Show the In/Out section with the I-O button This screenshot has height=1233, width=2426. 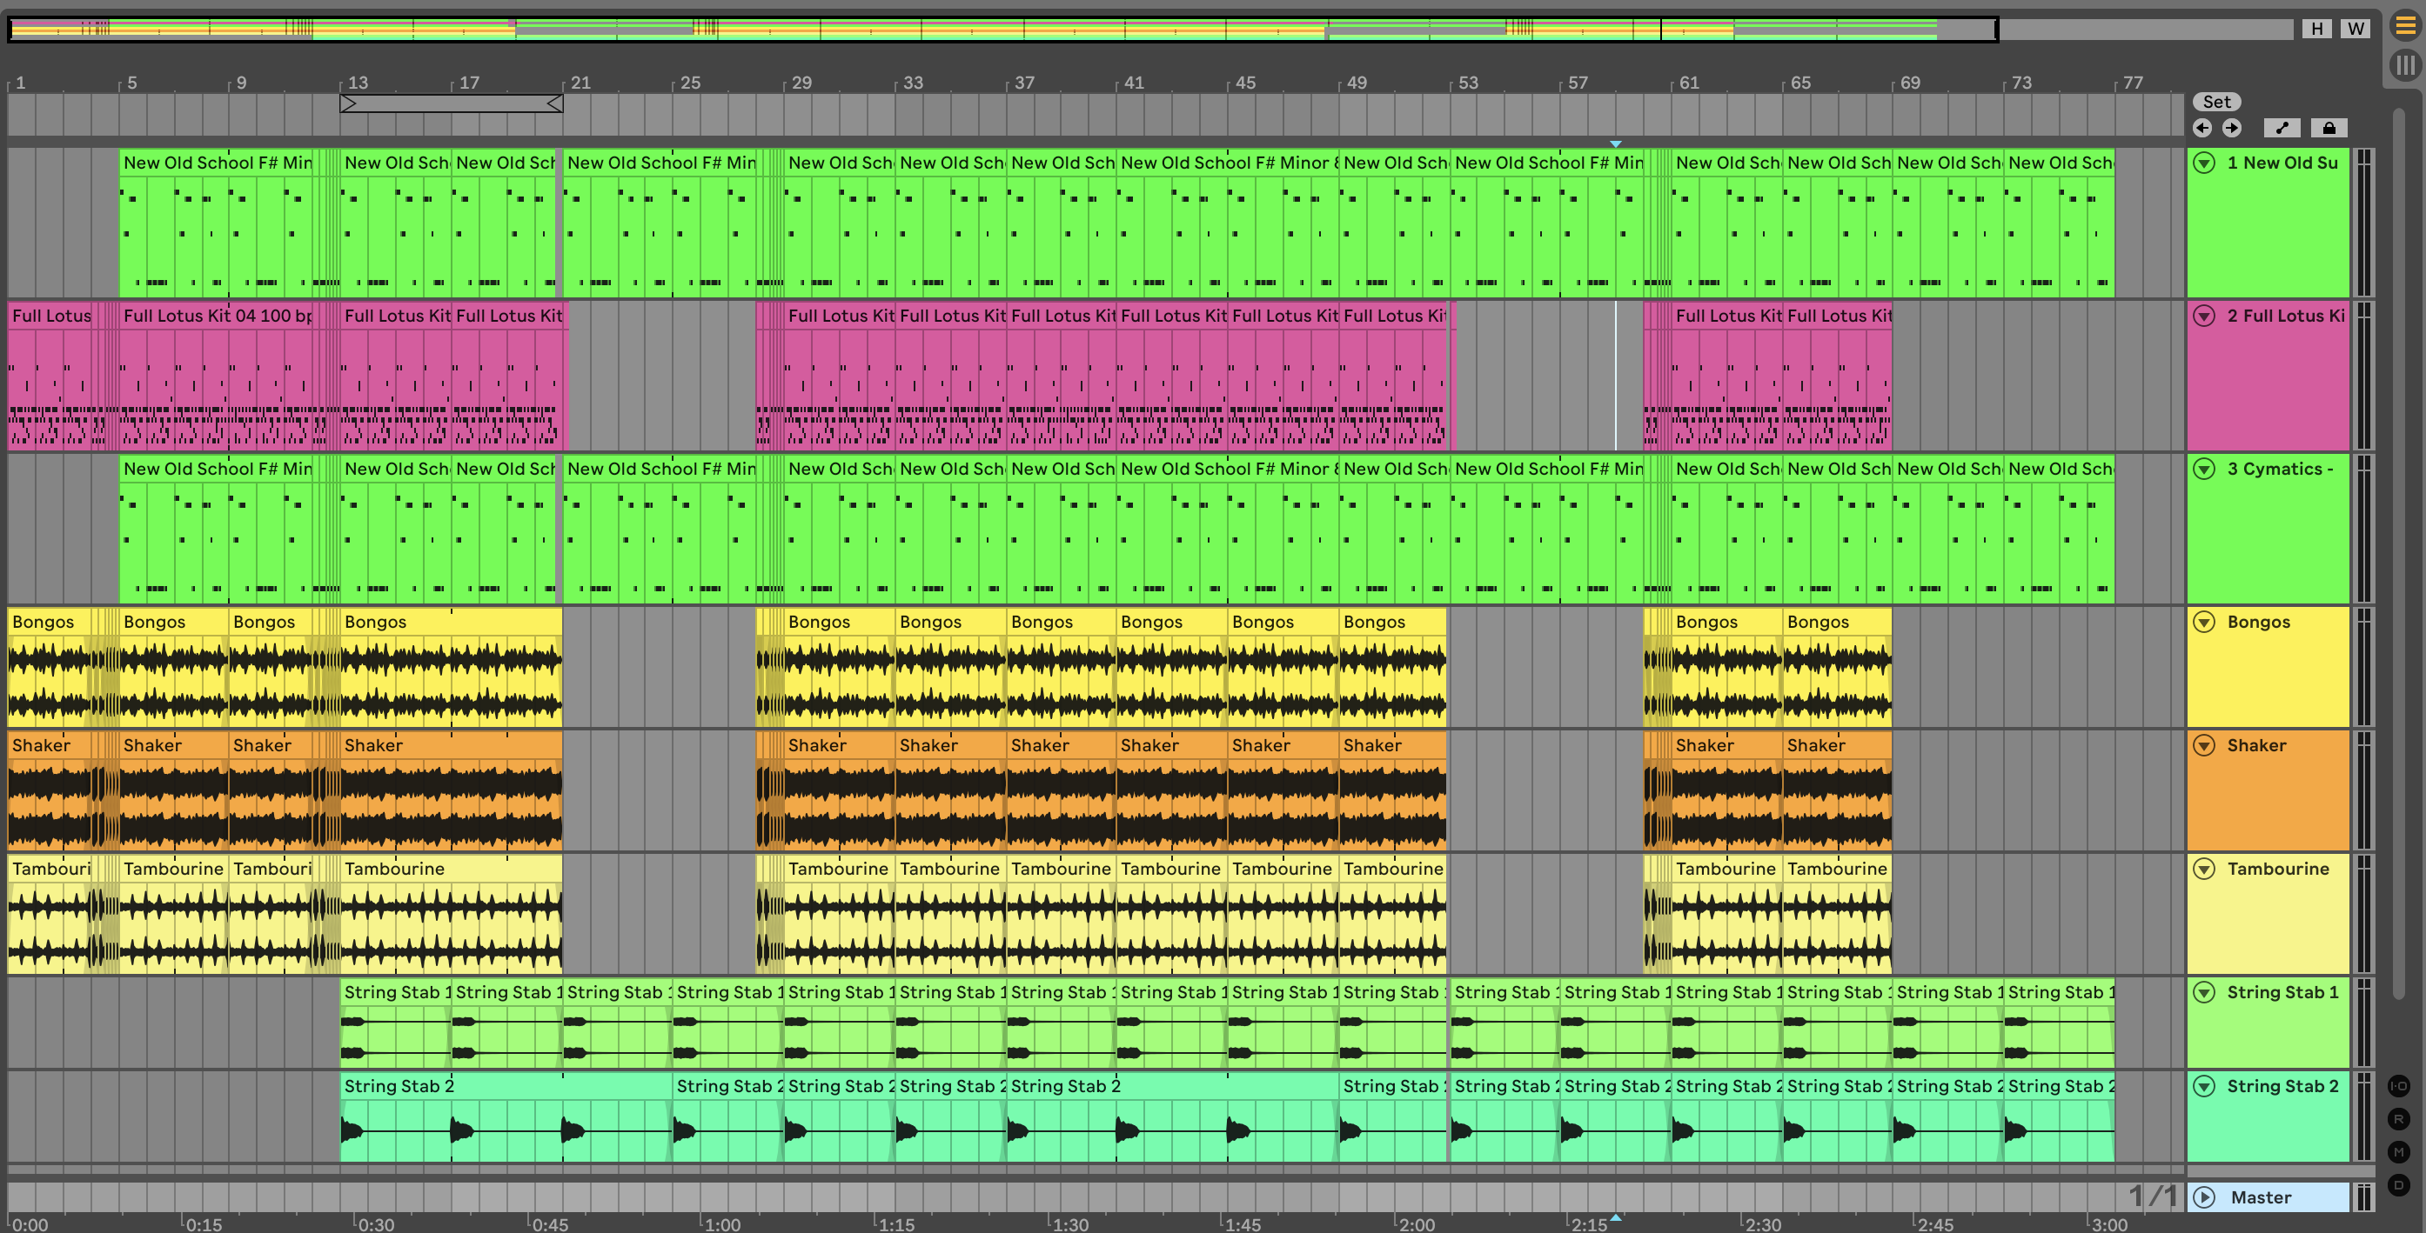click(2399, 1086)
